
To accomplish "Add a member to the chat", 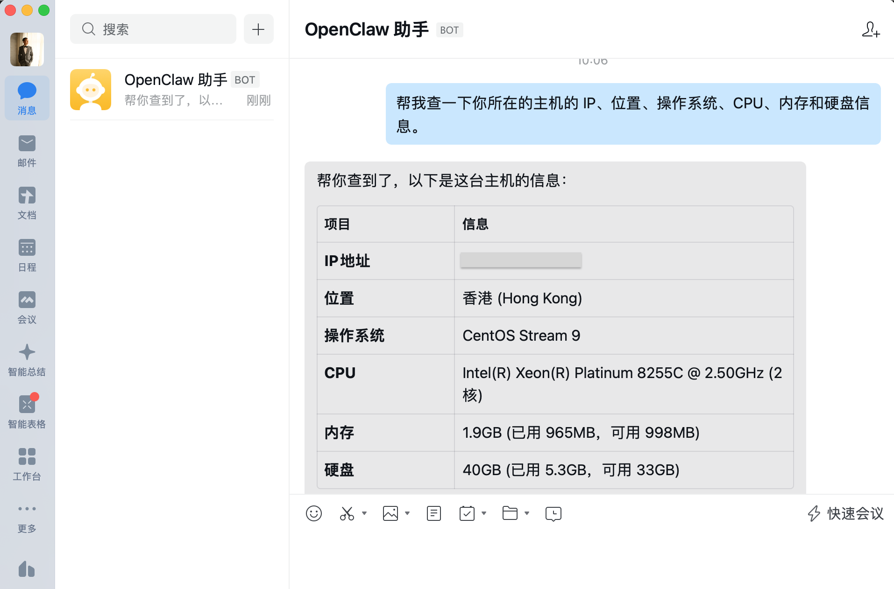I will click(x=872, y=30).
